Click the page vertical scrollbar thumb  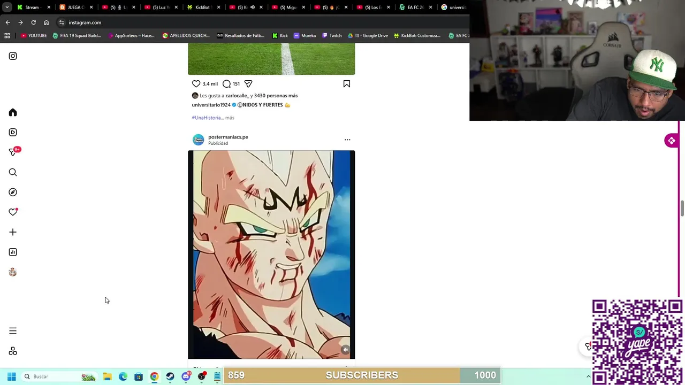tap(682, 209)
